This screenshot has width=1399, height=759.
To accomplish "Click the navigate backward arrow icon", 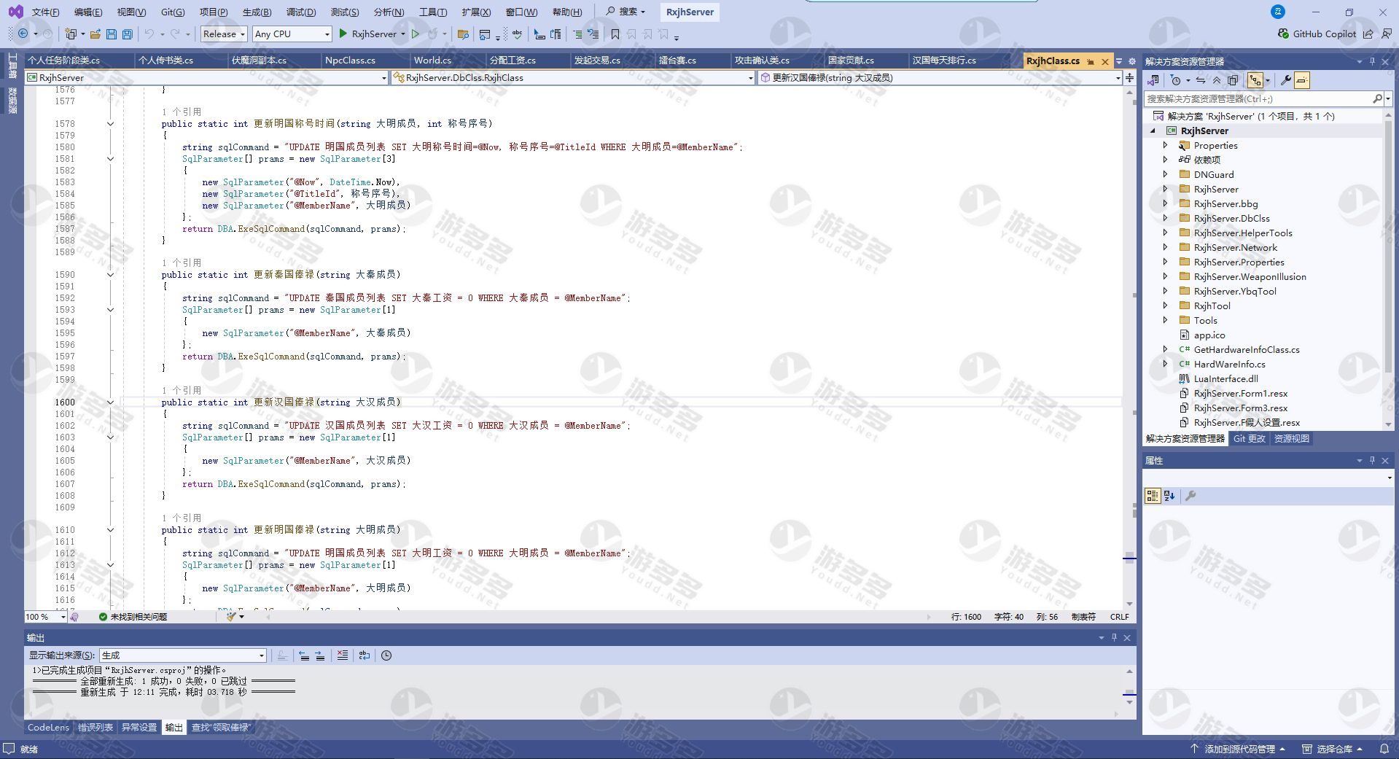I will 23,34.
